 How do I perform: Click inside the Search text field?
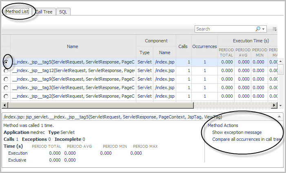[224, 29]
